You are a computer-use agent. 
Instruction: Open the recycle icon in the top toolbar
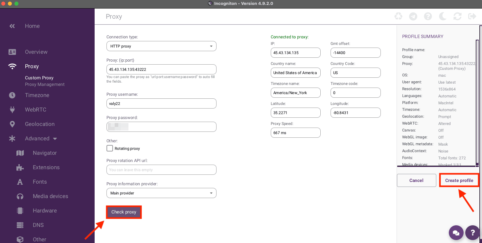[398, 16]
